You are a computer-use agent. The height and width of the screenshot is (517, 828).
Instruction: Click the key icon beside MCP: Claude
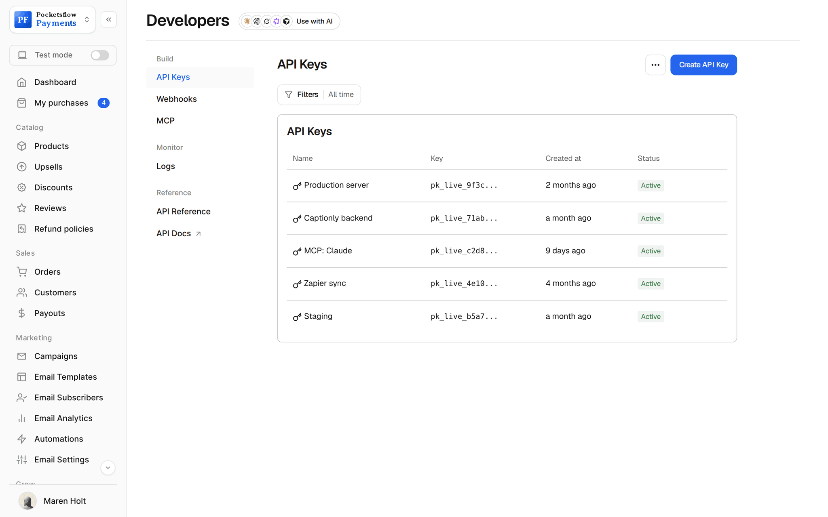297,251
